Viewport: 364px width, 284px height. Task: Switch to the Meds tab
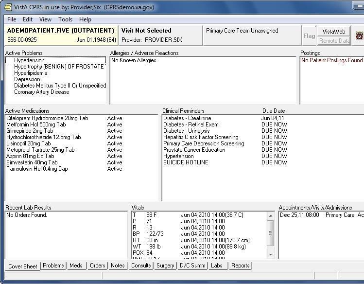point(76,266)
